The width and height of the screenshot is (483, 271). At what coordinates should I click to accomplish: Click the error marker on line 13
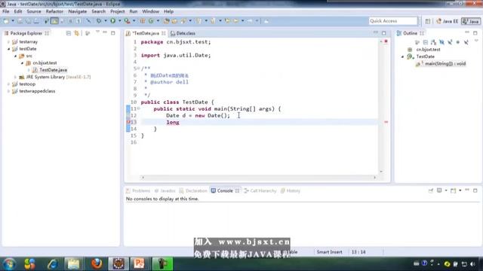click(128, 122)
